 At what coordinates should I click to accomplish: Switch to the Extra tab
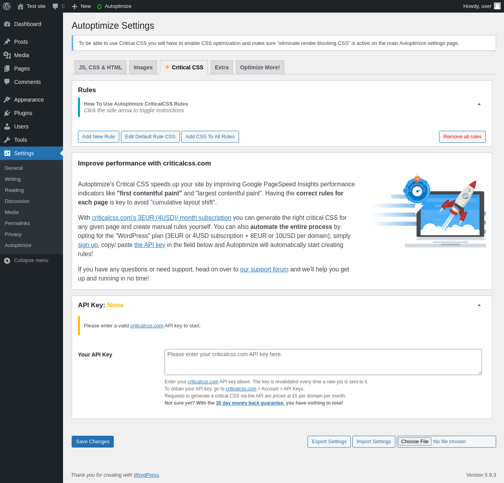pos(222,67)
